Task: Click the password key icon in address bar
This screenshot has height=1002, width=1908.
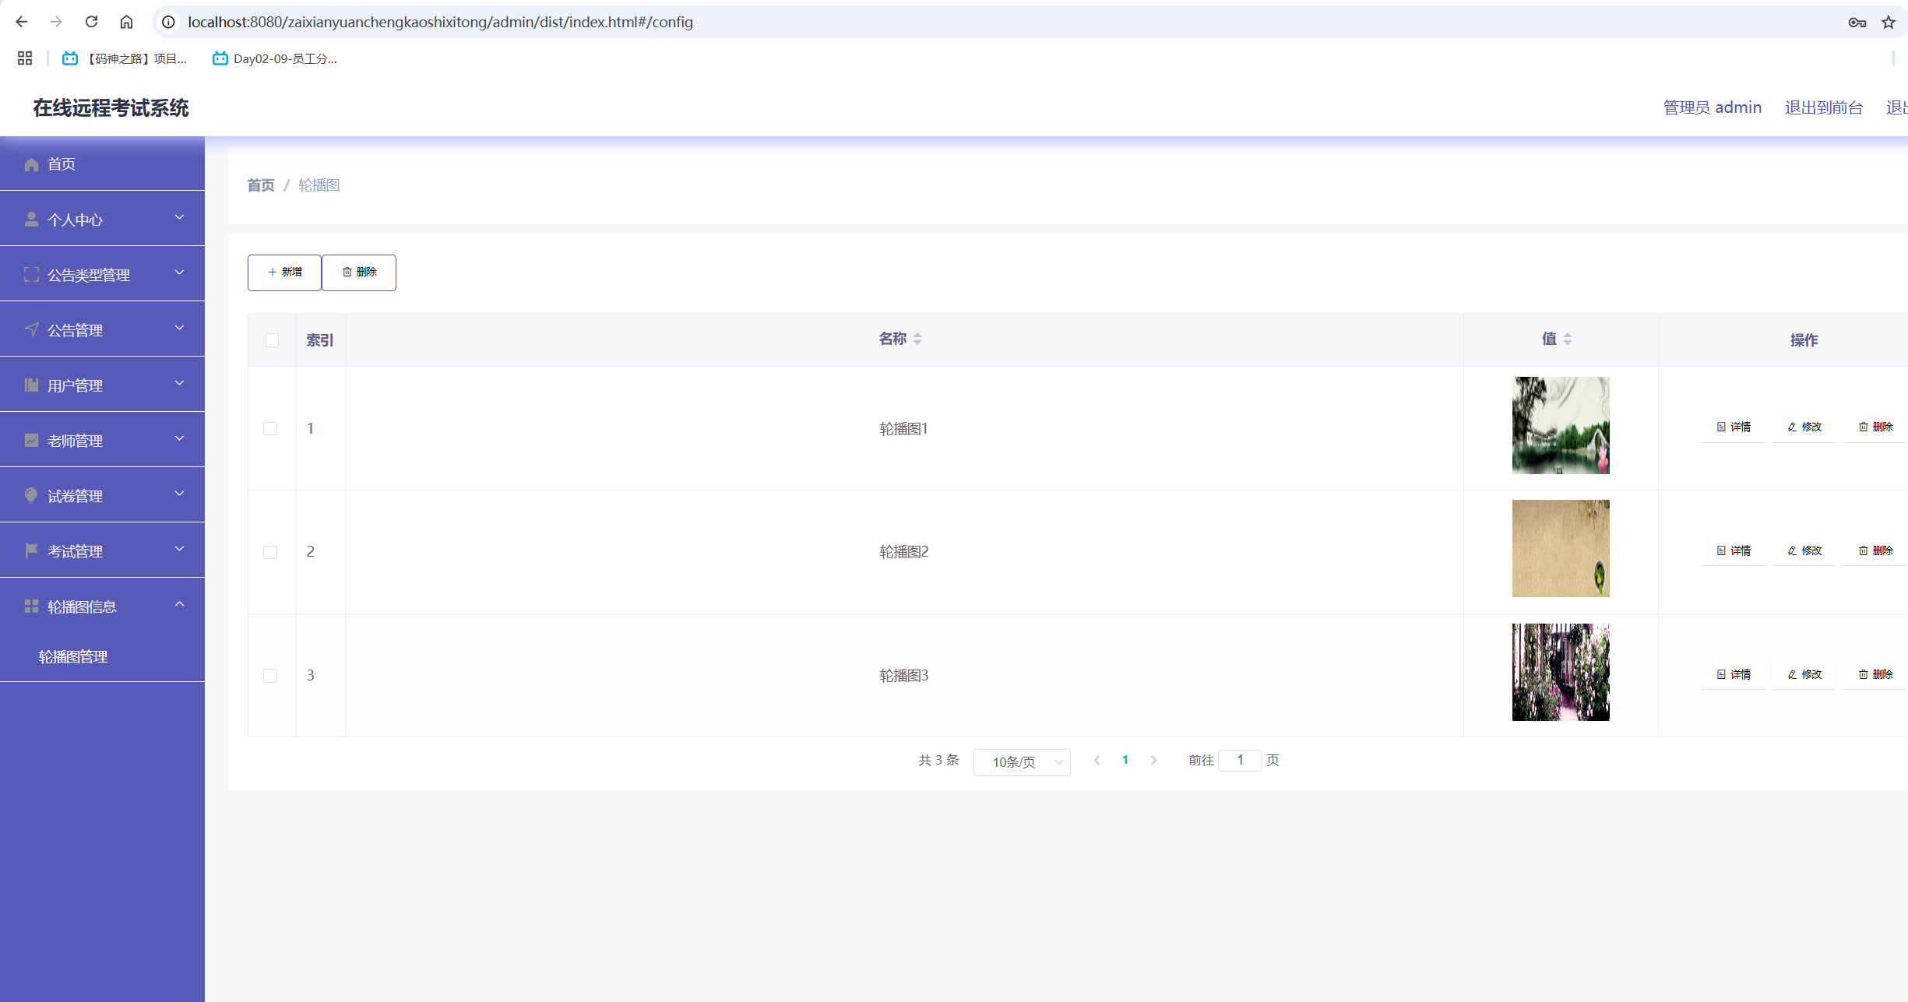Action: (x=1857, y=23)
